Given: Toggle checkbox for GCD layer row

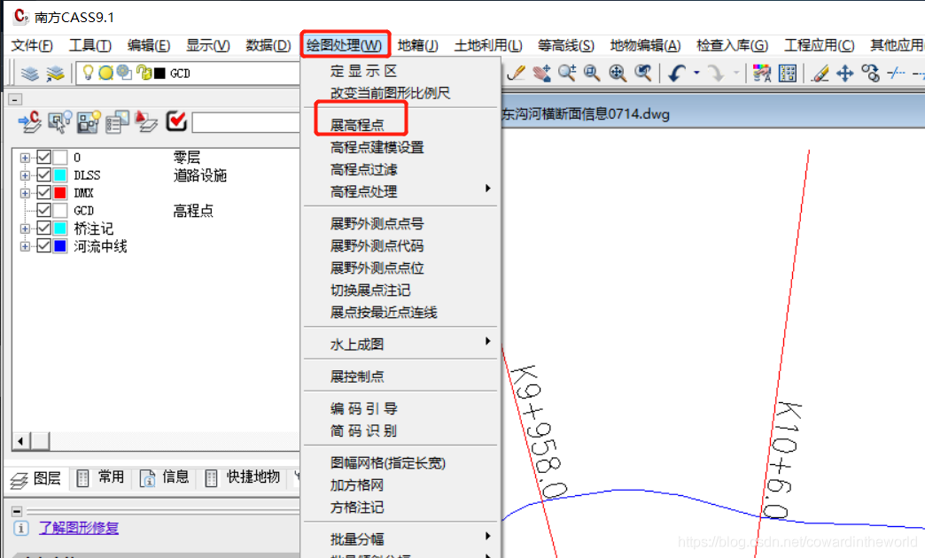Looking at the screenshot, I should pos(43,210).
